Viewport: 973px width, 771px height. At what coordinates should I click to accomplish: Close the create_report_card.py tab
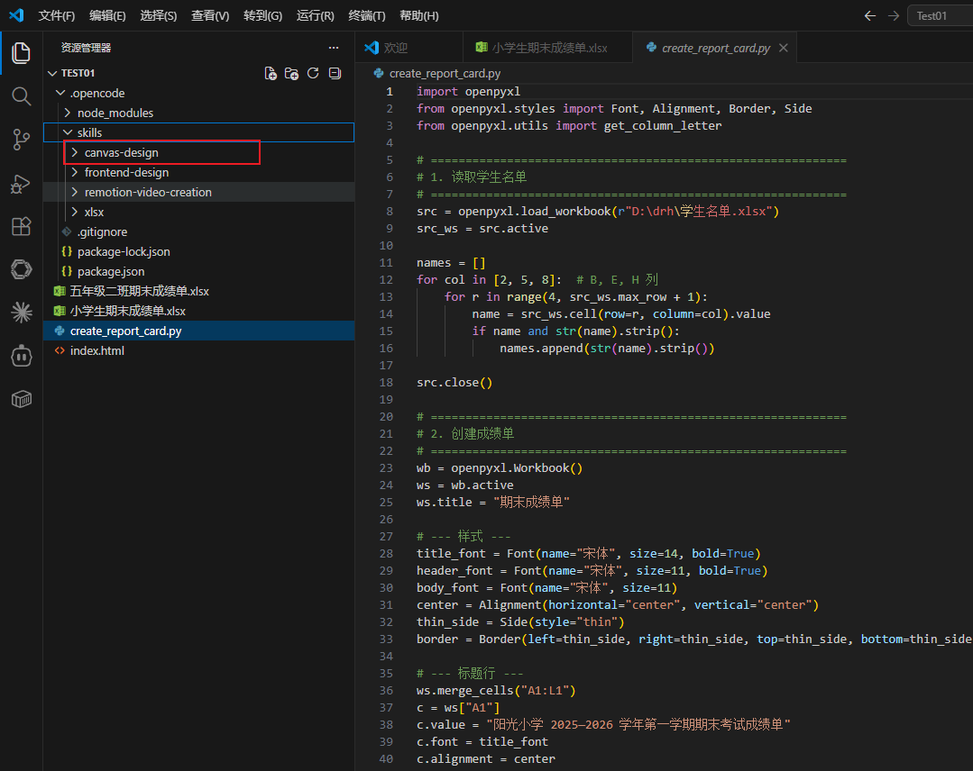pos(784,48)
